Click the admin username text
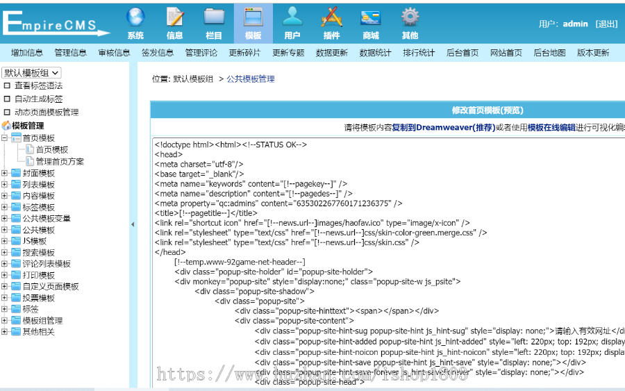Viewport: 625px width, 391px height. [575, 24]
